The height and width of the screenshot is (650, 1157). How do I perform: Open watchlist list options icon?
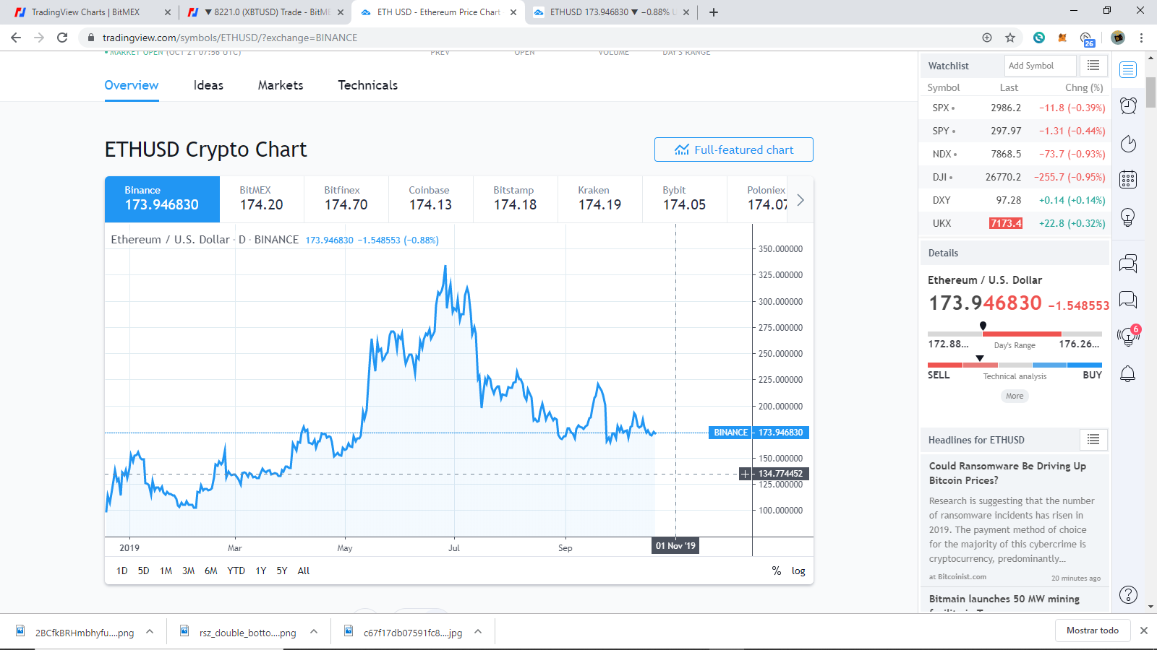tap(1093, 66)
